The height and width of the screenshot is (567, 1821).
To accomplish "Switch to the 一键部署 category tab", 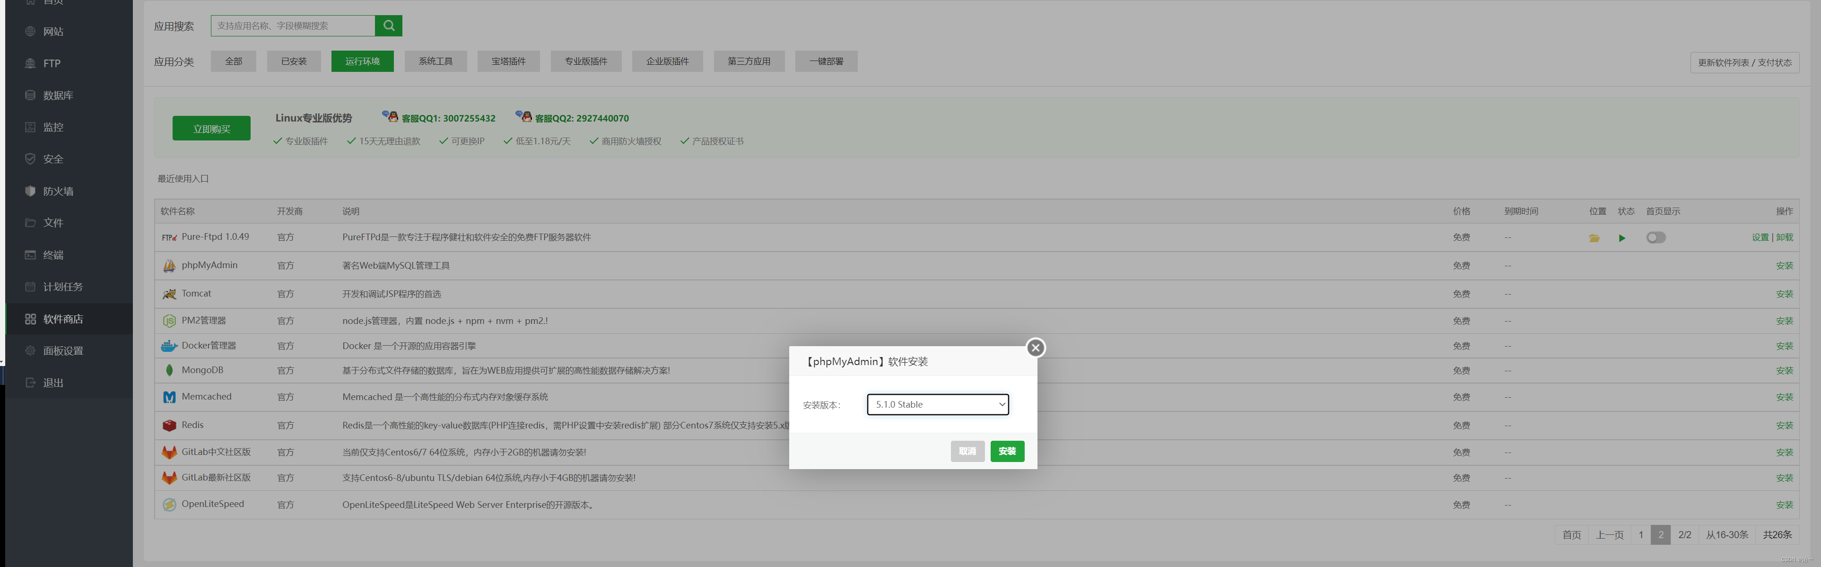I will tap(826, 61).
